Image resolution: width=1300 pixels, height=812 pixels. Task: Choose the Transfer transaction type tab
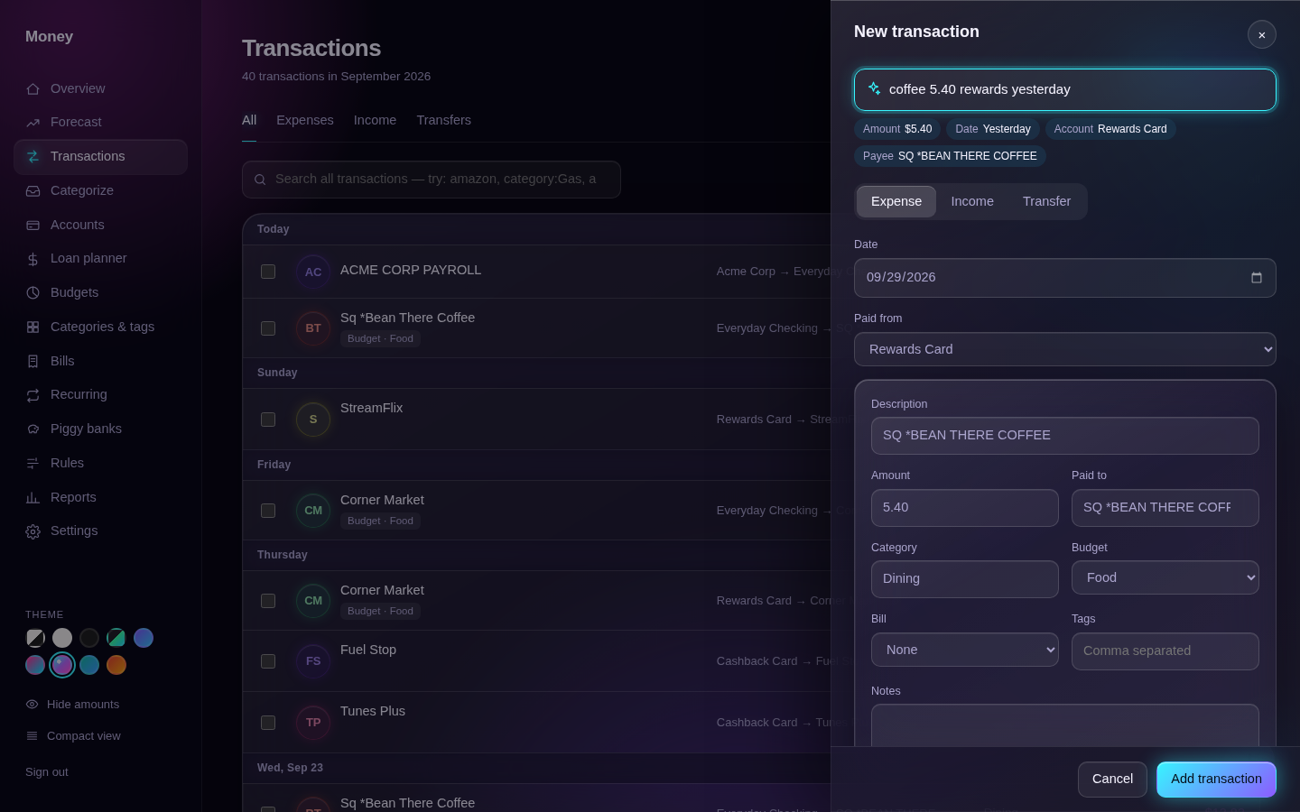tap(1047, 201)
